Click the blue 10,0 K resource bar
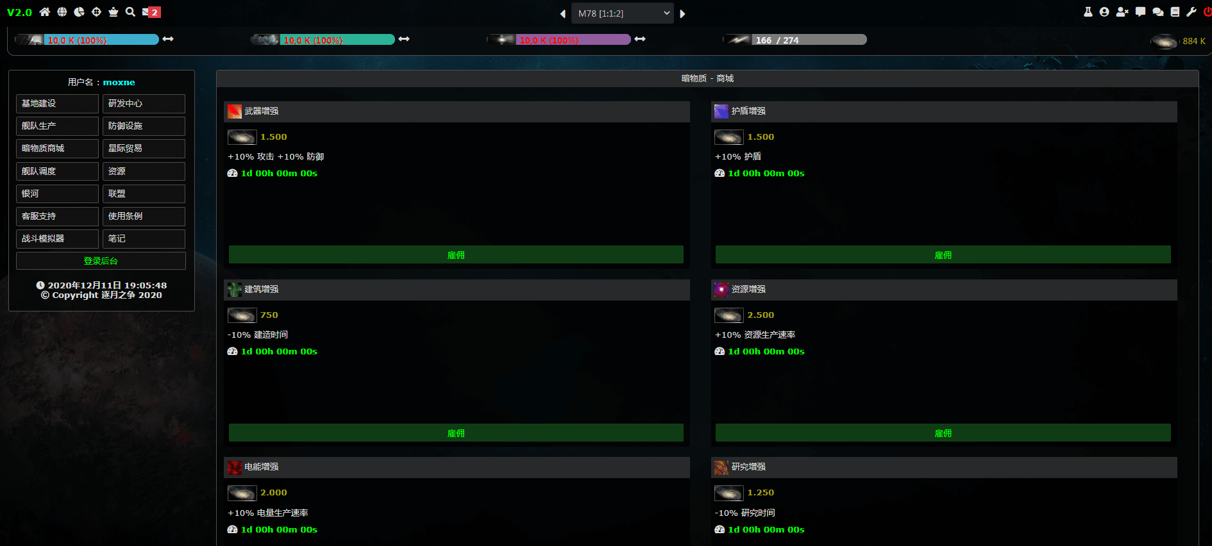 (x=101, y=40)
